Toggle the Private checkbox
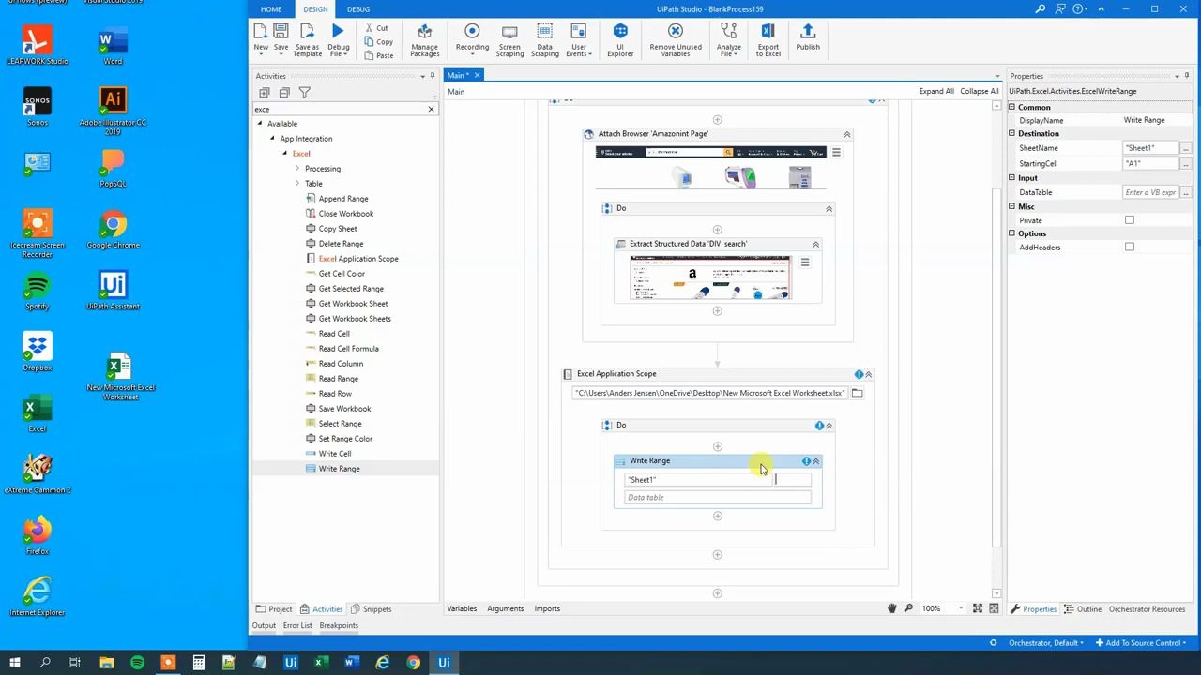The height and width of the screenshot is (675, 1201). 1130,220
